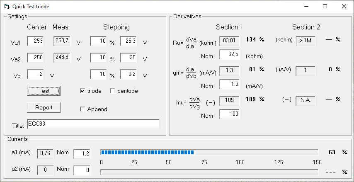The height and width of the screenshot is (182, 354).
Task: Edit the mu Nom field 100
Action: [x=229, y=114]
